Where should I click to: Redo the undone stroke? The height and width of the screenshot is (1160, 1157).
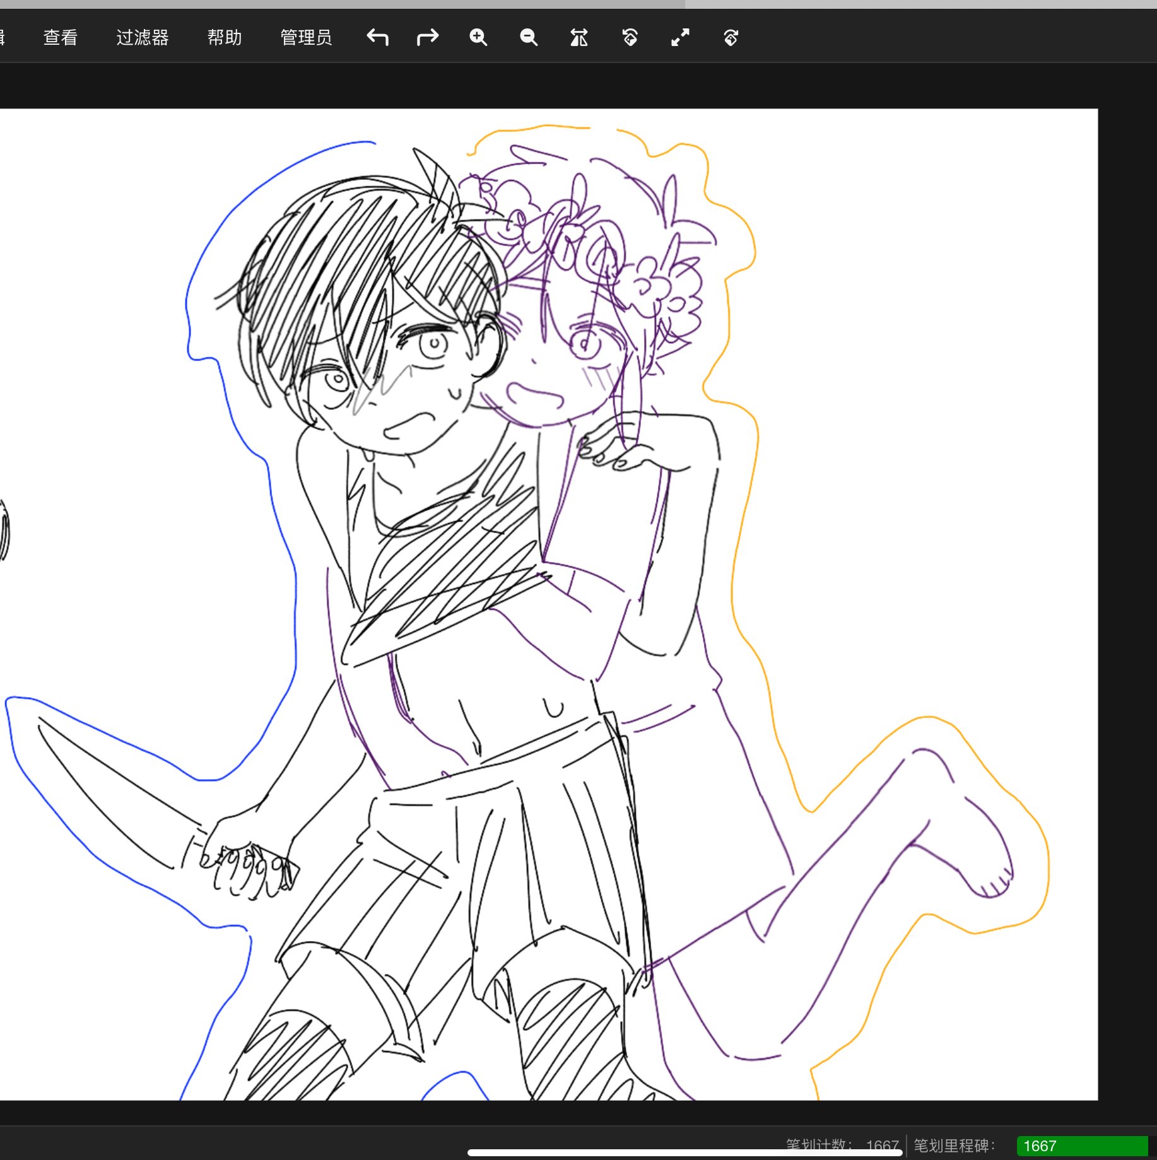428,38
